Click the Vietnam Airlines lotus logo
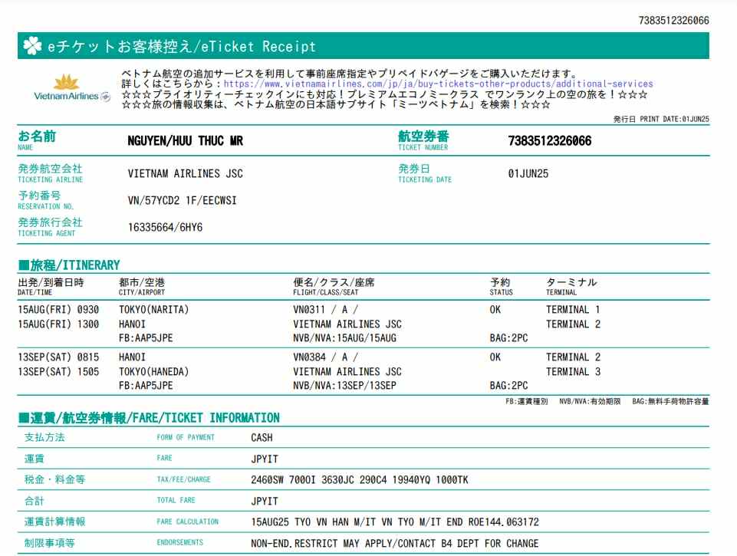Screen dimensions: 737x556 point(67,81)
